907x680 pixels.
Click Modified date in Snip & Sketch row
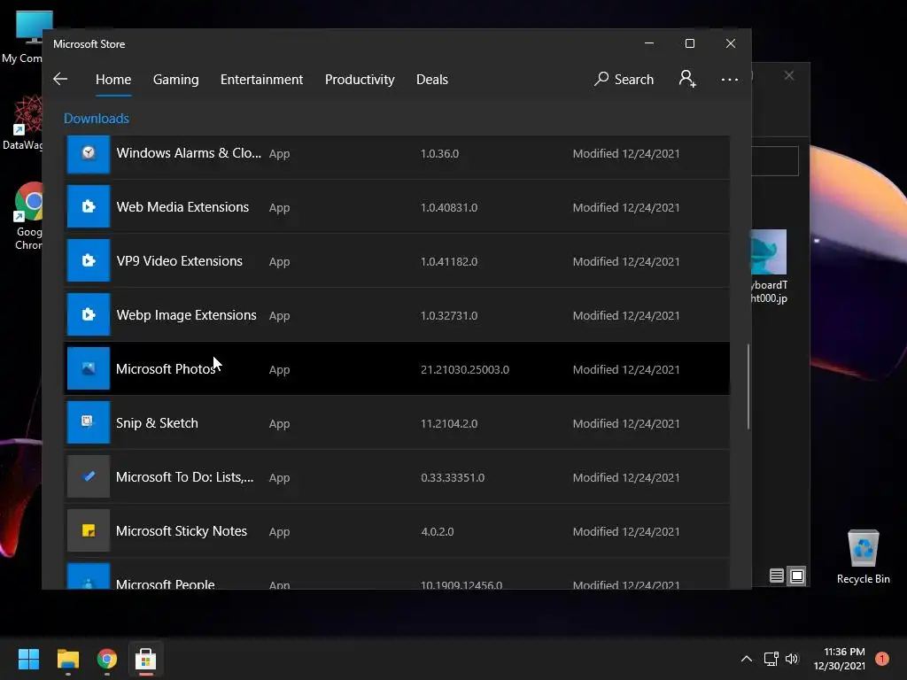point(626,424)
